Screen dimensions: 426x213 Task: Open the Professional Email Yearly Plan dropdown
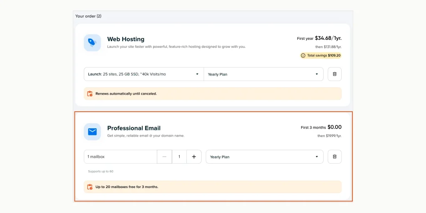tap(265, 157)
